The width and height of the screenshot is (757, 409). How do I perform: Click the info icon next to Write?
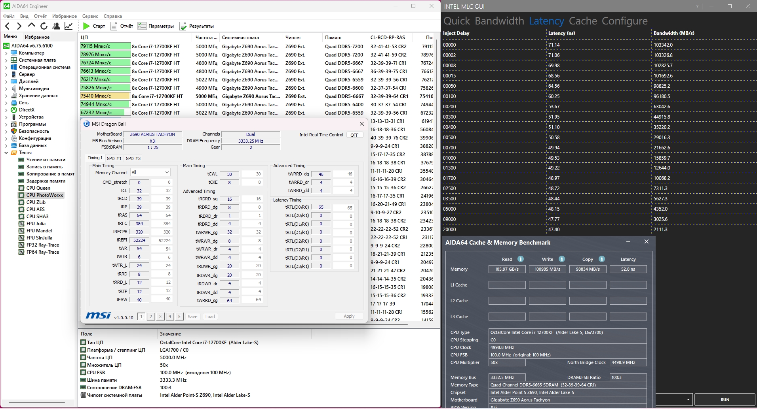561,259
